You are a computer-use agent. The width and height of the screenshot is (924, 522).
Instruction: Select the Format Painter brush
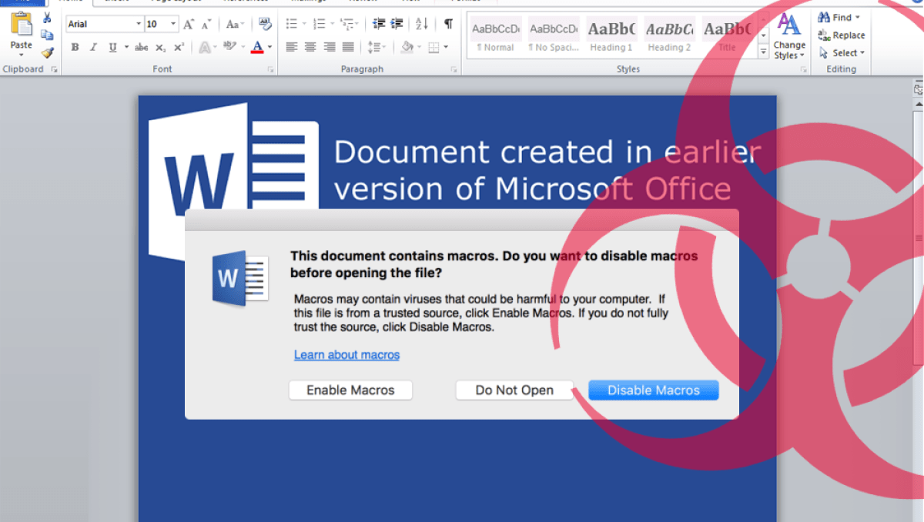(47, 52)
